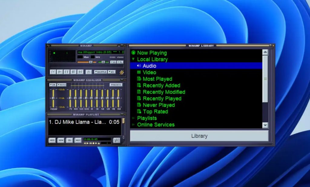Open the playlist SEL menu
310x187 pixels.
tap(69, 140)
